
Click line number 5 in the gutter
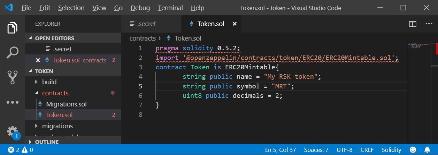pyautogui.click(x=140, y=86)
